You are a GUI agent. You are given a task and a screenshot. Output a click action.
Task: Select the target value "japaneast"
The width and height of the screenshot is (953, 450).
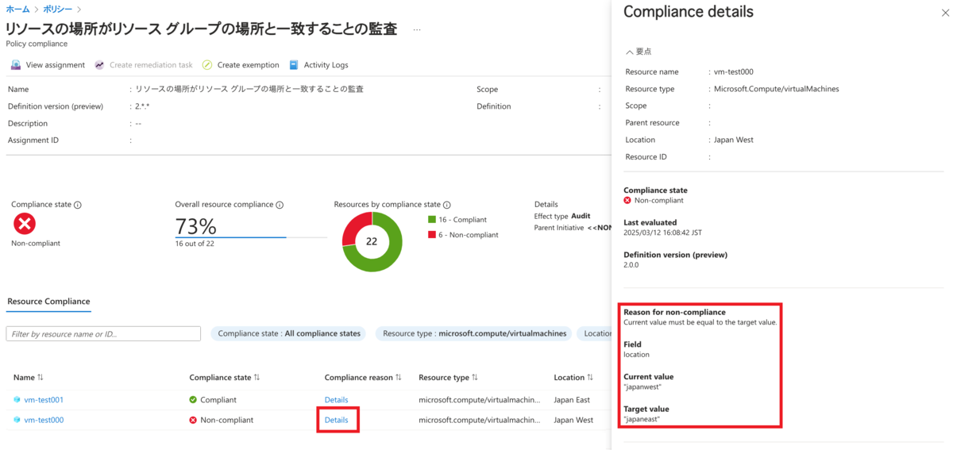click(643, 420)
